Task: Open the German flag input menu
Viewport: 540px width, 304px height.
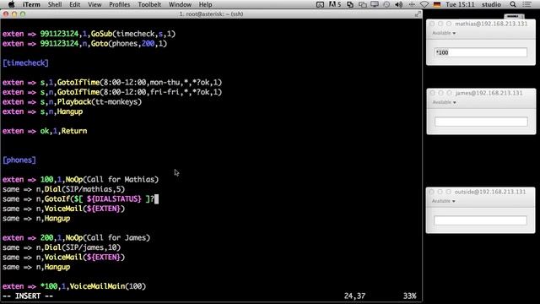Action: pos(437,4)
